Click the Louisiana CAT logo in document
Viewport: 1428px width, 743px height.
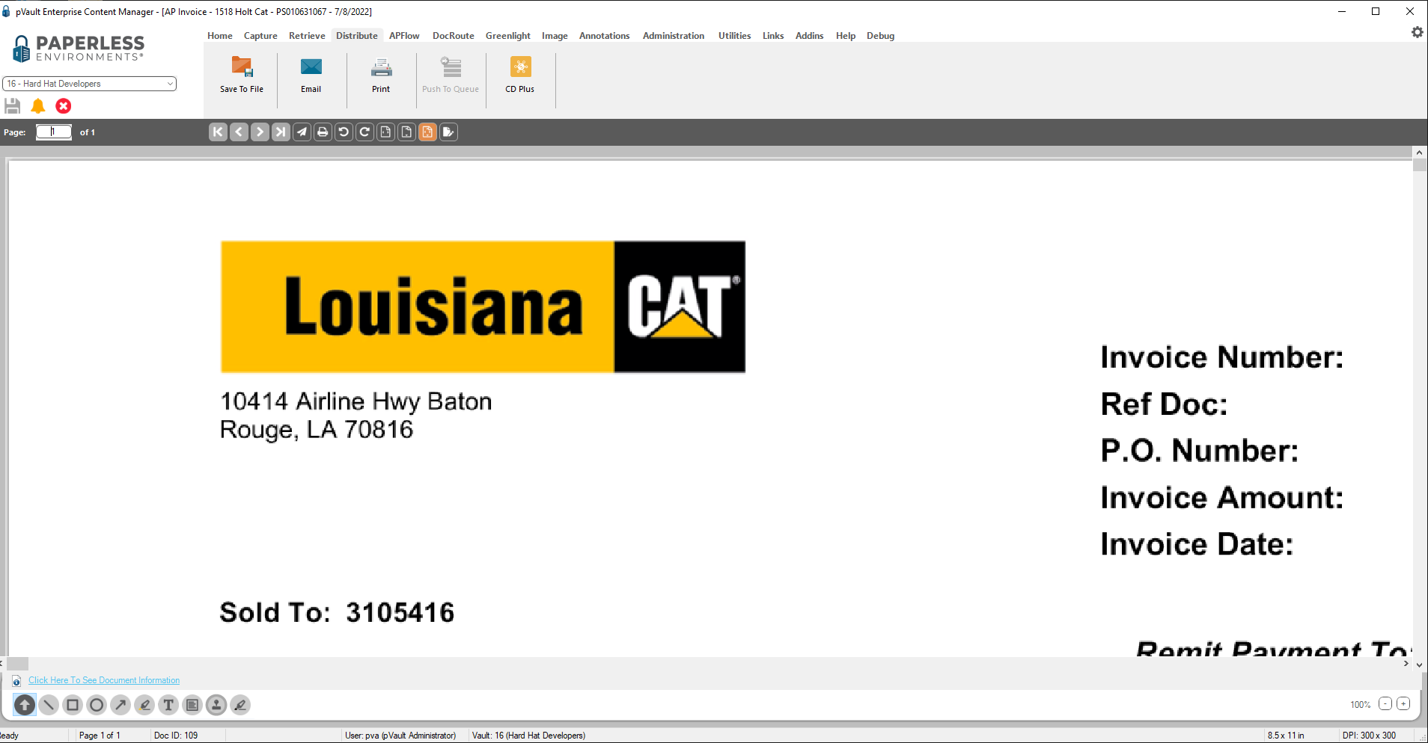483,306
